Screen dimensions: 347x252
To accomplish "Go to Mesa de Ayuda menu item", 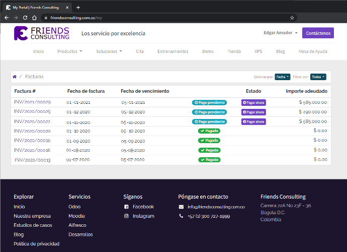I will 313,51.
